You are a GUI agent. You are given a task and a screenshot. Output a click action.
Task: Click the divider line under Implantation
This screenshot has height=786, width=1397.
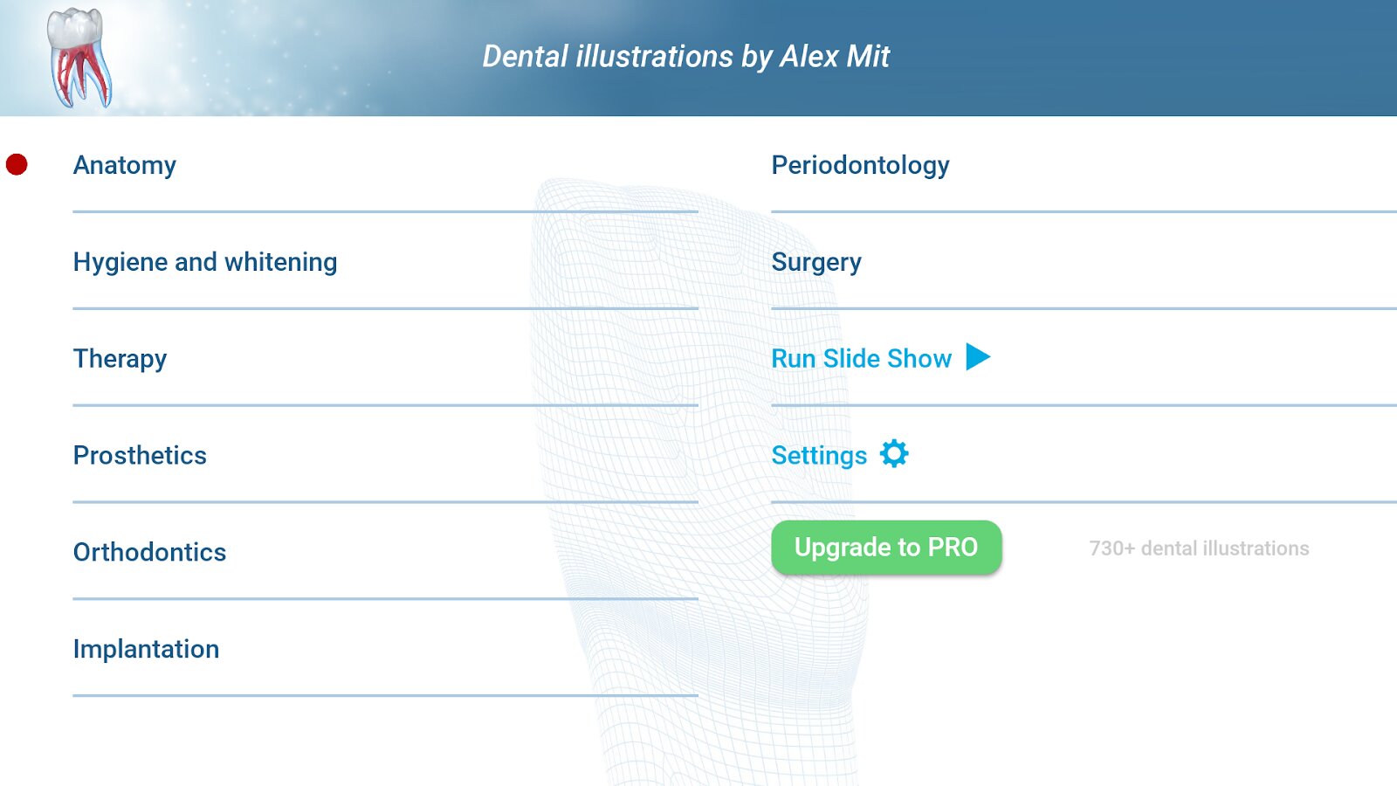386,696
